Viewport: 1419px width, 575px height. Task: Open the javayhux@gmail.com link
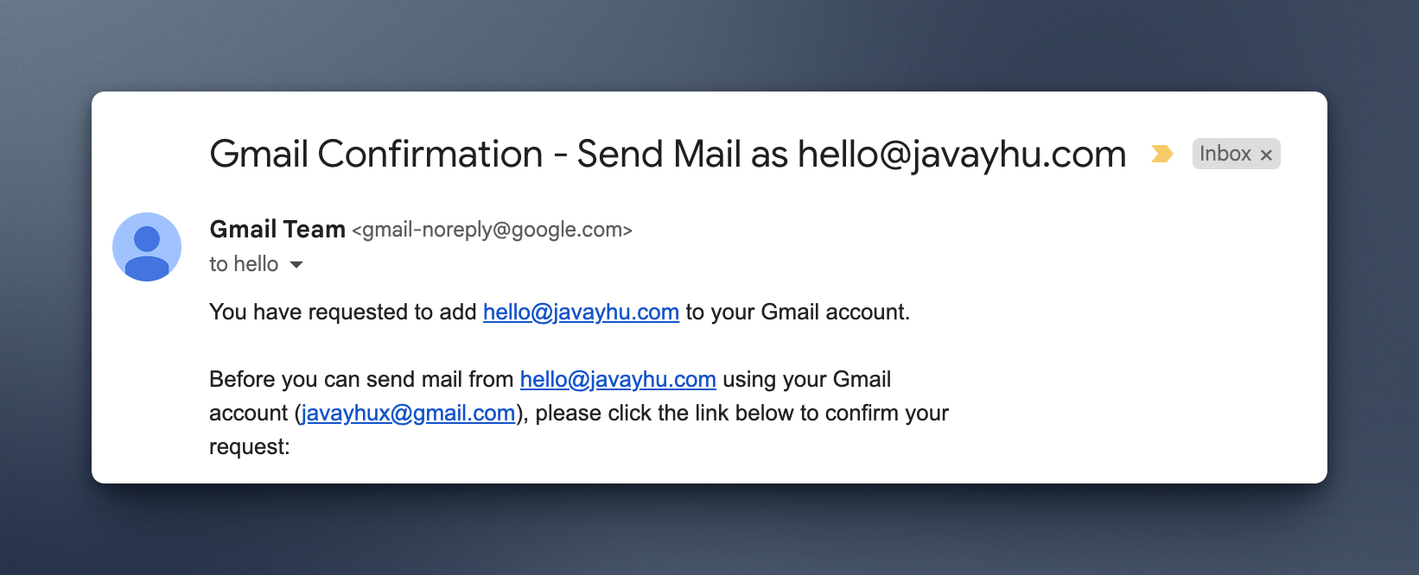pos(408,413)
